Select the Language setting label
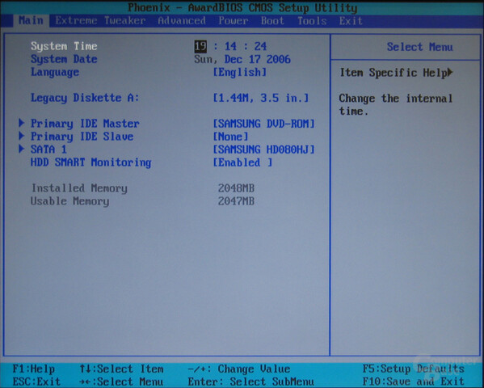 click(x=55, y=72)
